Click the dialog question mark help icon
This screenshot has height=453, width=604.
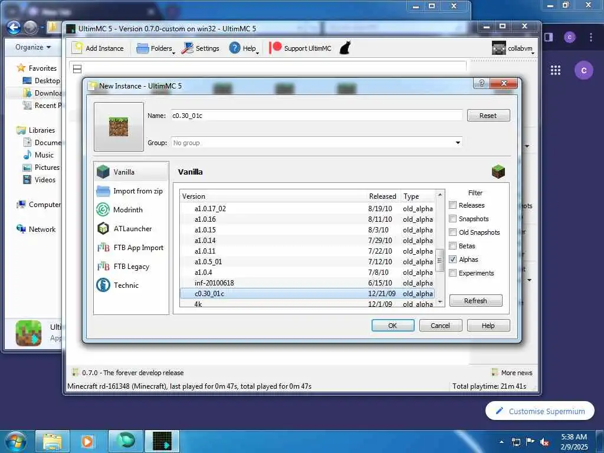tap(481, 83)
